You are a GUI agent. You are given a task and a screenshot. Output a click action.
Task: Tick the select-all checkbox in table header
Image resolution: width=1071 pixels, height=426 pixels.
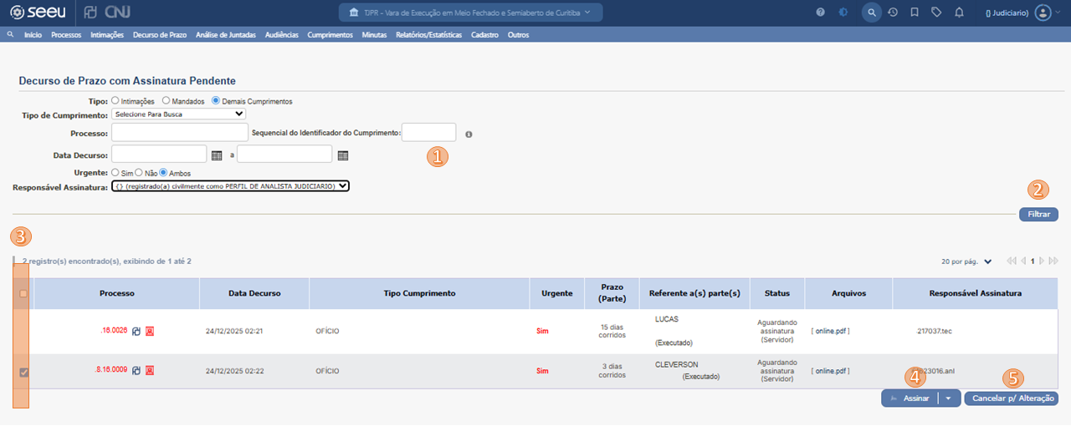pyautogui.click(x=23, y=294)
